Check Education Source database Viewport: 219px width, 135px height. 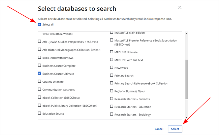click(x=39, y=113)
